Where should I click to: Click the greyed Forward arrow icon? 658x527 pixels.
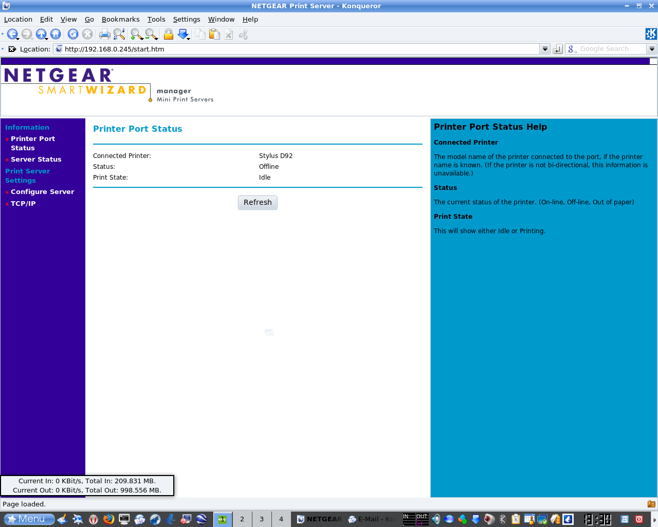tap(27, 34)
